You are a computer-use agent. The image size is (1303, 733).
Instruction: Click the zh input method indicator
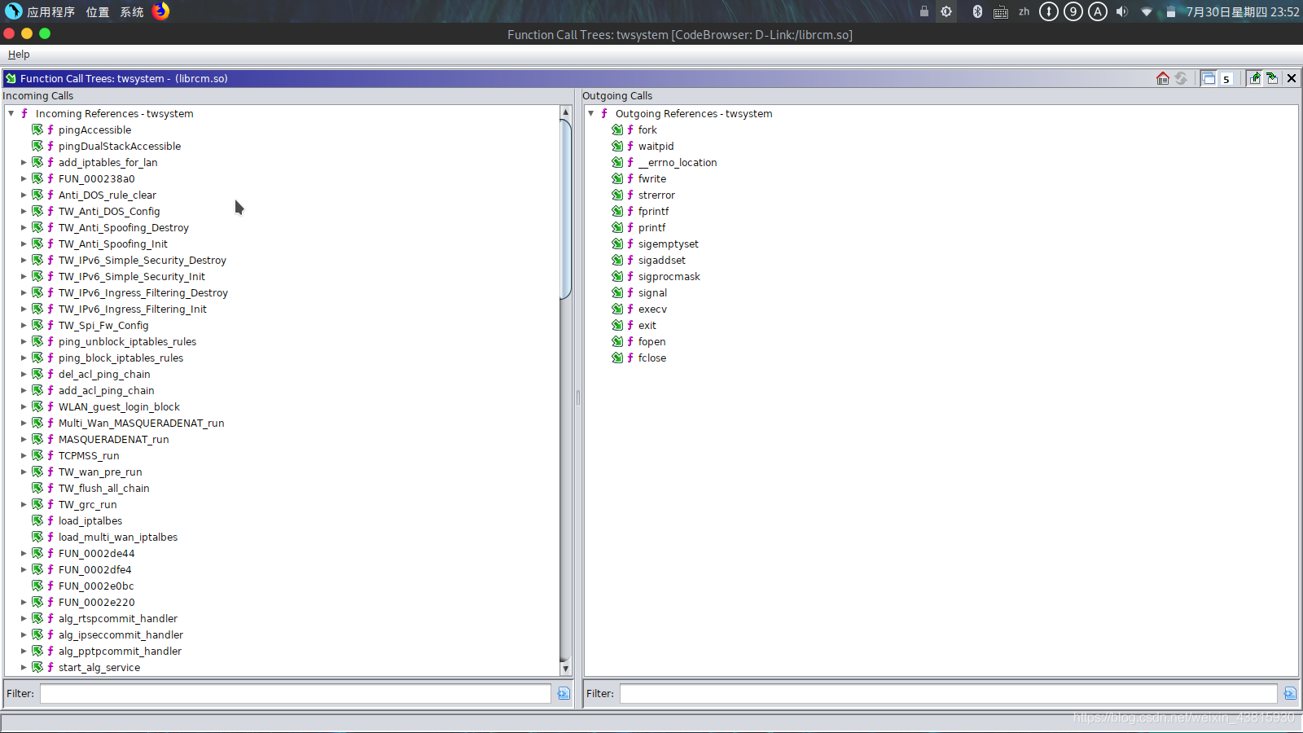click(1024, 11)
